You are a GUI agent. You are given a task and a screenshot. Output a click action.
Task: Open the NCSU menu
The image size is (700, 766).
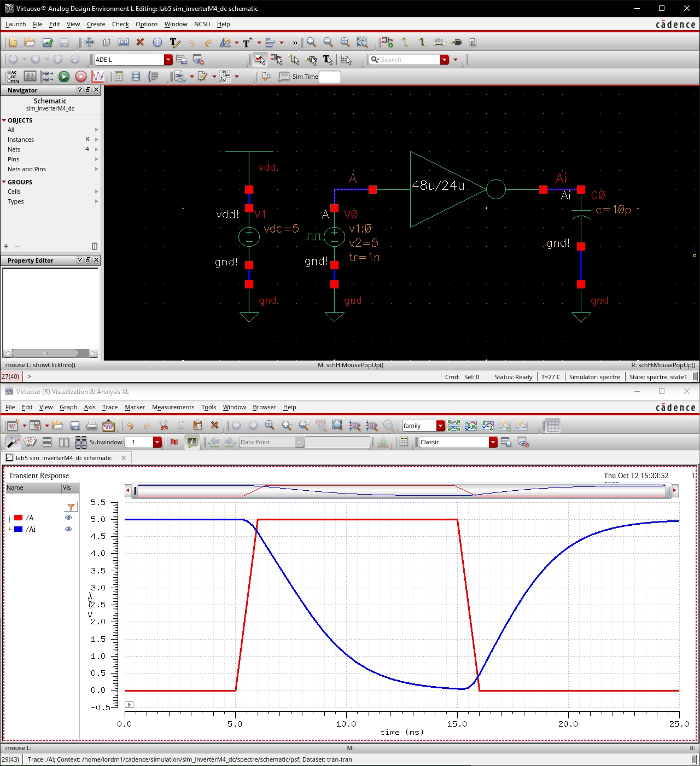point(202,24)
